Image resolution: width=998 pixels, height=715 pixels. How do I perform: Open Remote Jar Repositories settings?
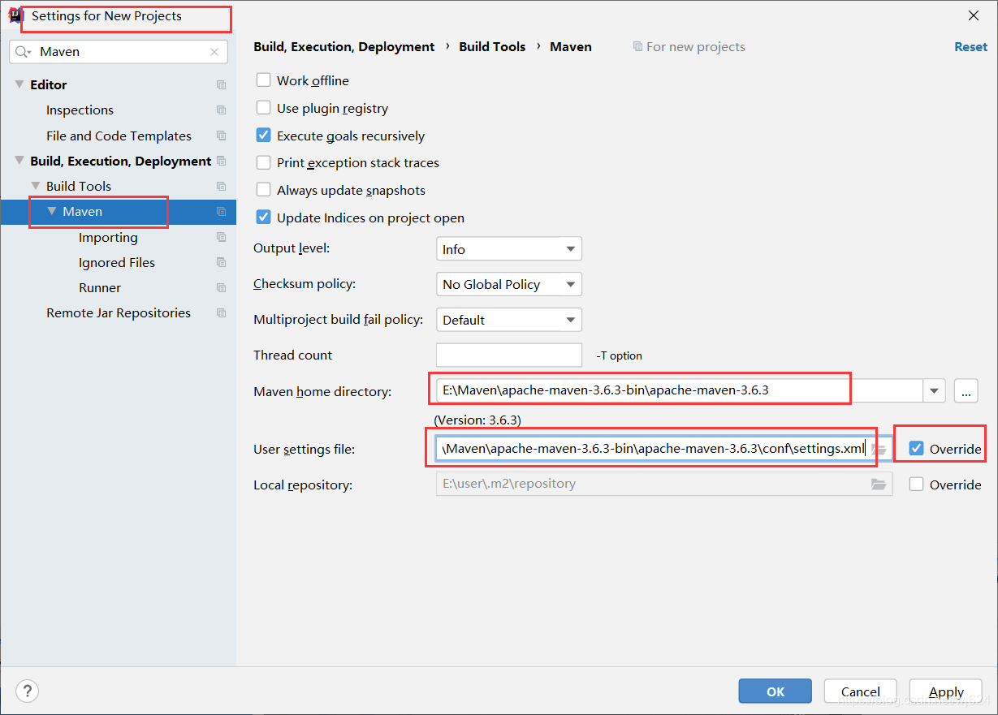(119, 313)
